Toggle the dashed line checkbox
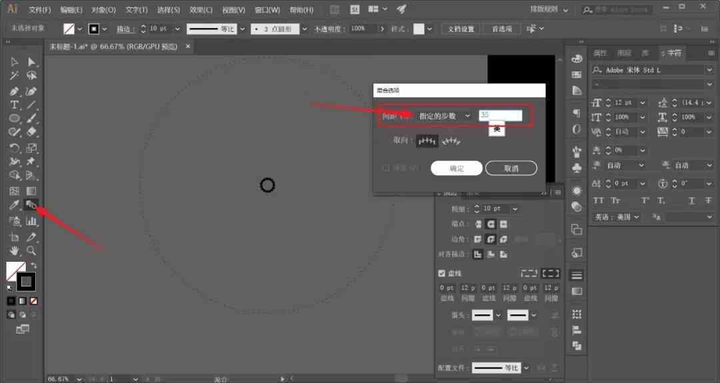The height and width of the screenshot is (383, 720). [442, 273]
